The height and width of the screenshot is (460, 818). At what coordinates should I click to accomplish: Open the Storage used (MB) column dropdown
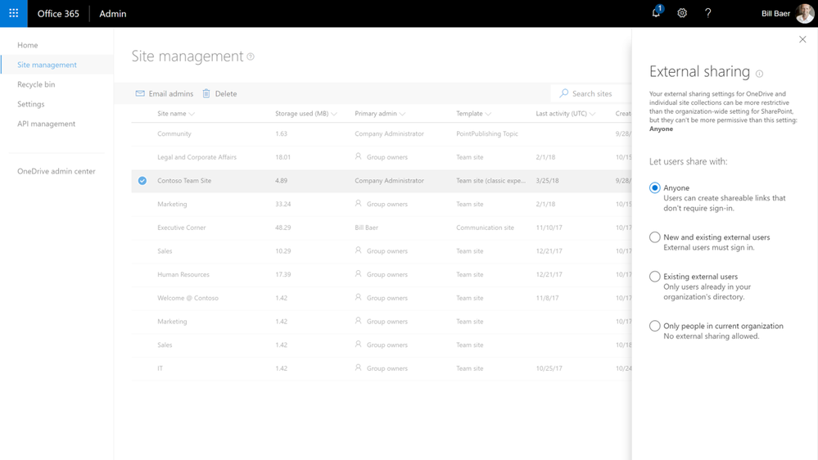[334, 114]
